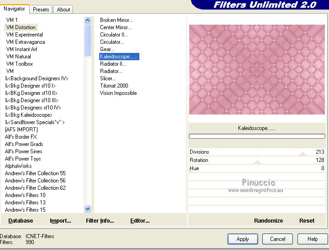
Task: Select Alf's Power Sines category
Action: tap(23, 151)
